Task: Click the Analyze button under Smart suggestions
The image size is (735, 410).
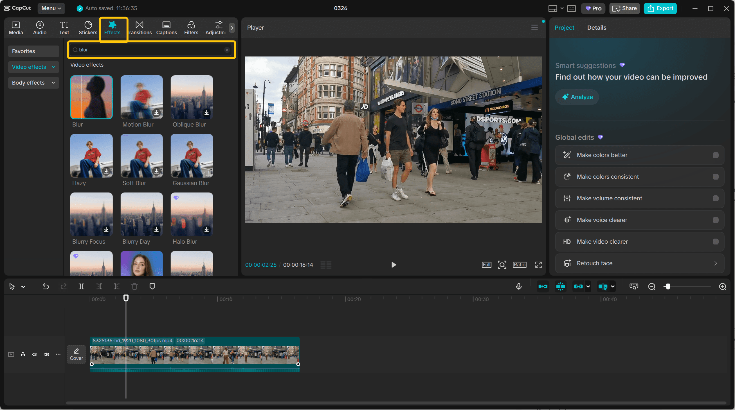Action: pyautogui.click(x=577, y=97)
